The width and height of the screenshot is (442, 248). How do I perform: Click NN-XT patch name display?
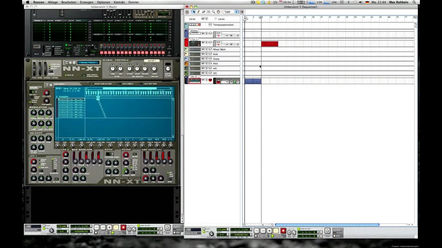point(88,62)
